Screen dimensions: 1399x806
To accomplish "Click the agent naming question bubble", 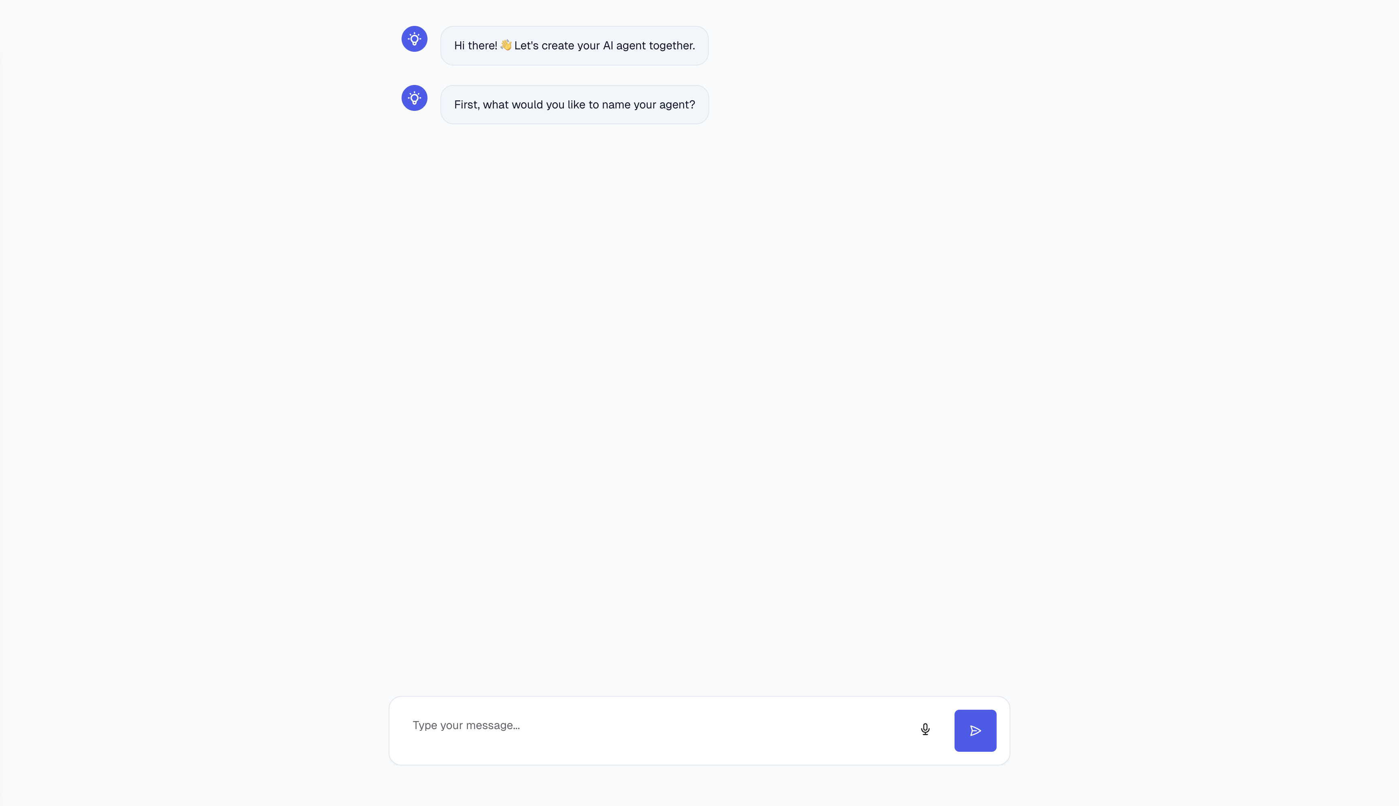I will tap(574, 104).
